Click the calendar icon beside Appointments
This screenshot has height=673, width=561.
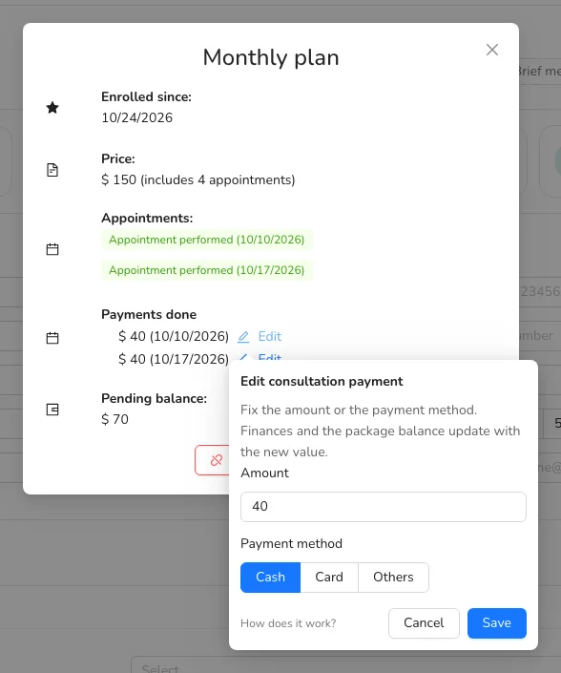click(x=52, y=249)
